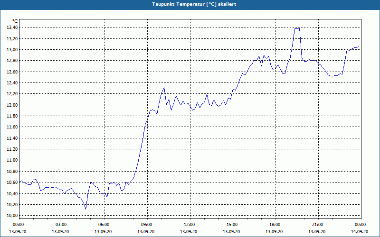Click the 10,00 y-axis label
This screenshot has width=380, height=237.
click(12, 216)
